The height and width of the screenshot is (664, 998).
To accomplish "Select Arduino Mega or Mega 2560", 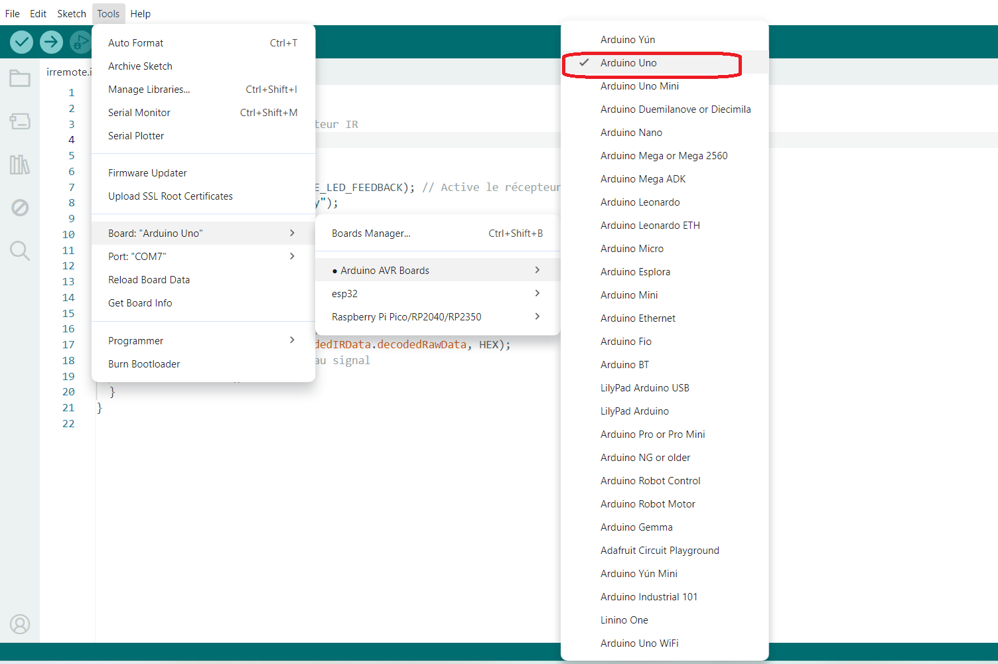I will click(x=665, y=156).
